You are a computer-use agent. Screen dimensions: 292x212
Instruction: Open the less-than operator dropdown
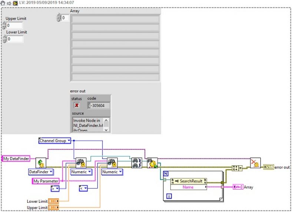click(86, 189)
